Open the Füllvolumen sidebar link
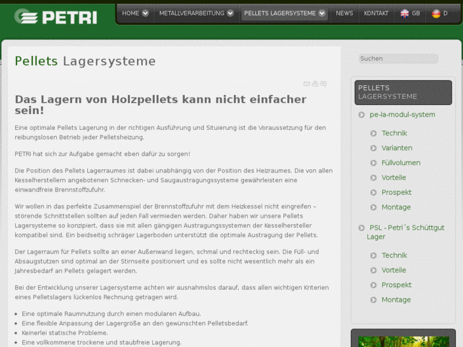 [401, 163]
